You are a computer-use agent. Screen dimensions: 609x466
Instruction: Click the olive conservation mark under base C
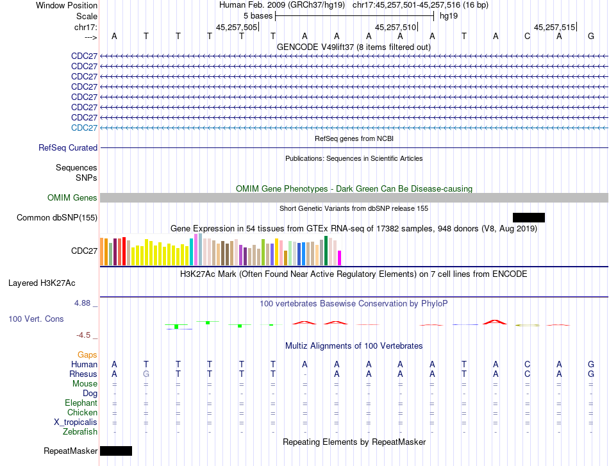(527, 325)
